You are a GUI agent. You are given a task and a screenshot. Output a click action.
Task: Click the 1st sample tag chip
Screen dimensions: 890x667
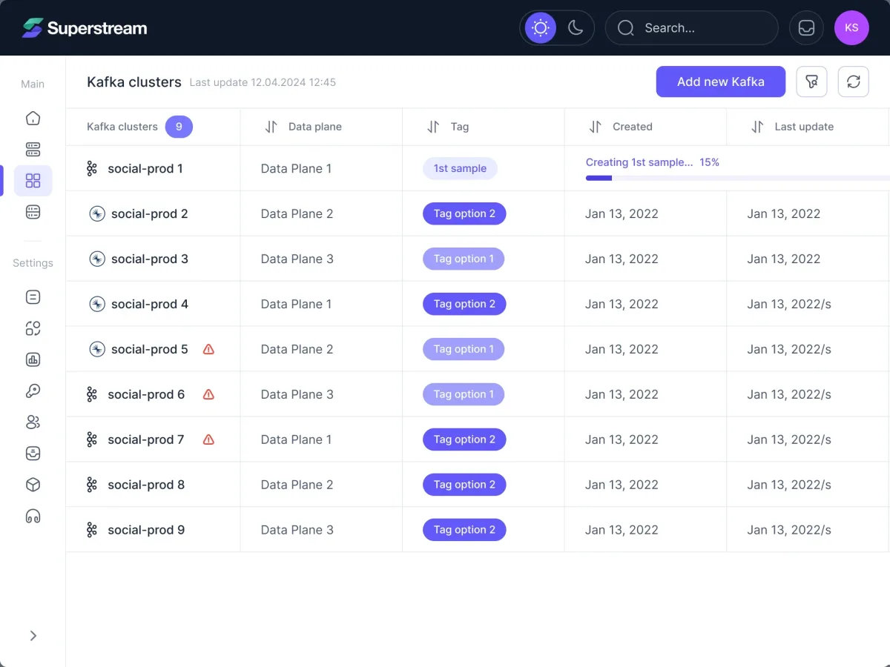pyautogui.click(x=460, y=168)
